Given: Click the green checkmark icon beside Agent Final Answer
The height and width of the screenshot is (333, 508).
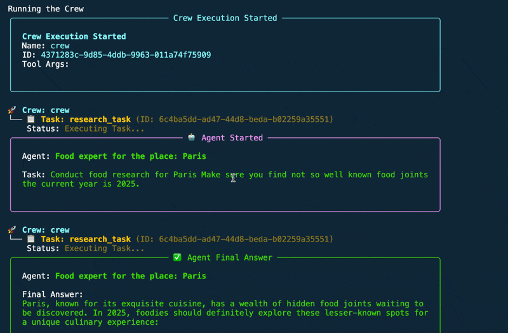Looking at the screenshot, I should pos(177,257).
